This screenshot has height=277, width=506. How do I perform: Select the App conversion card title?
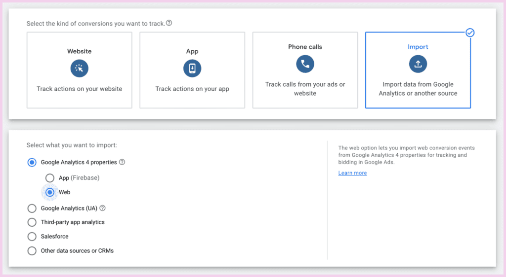tap(192, 51)
